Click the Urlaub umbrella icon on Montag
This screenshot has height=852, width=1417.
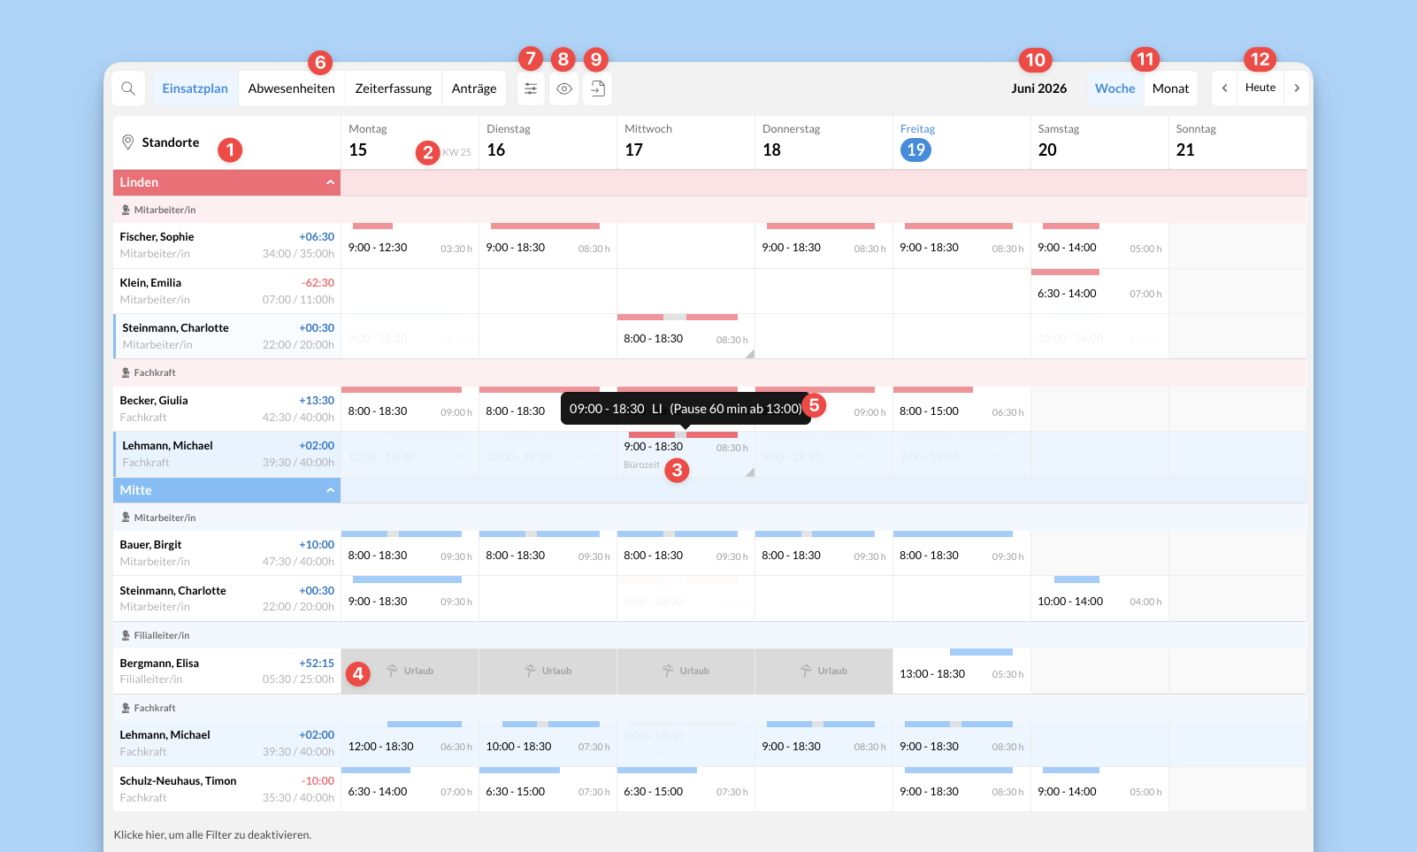pos(392,671)
